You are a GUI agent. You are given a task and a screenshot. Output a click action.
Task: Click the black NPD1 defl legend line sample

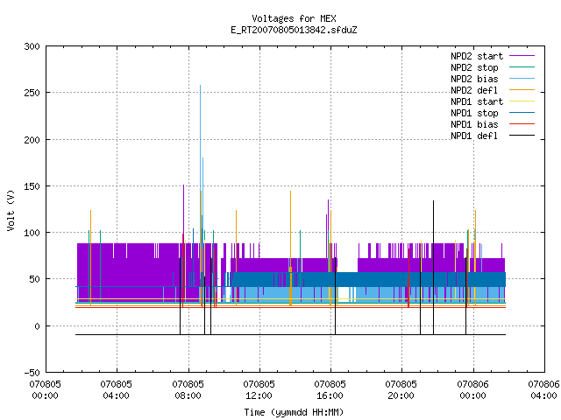click(522, 136)
